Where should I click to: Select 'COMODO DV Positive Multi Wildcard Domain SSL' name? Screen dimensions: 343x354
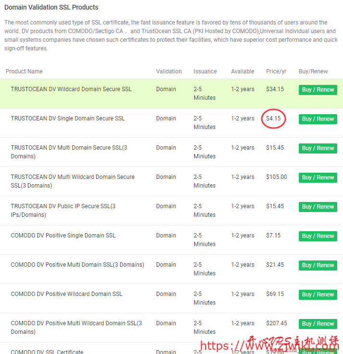(76, 327)
